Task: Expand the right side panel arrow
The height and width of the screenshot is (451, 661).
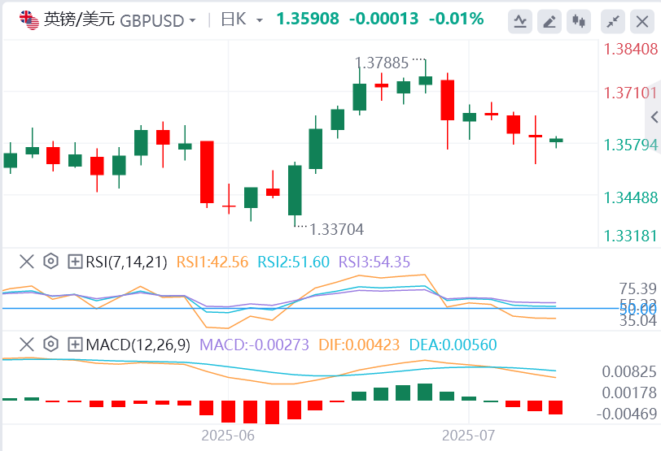Action: tap(654, 117)
